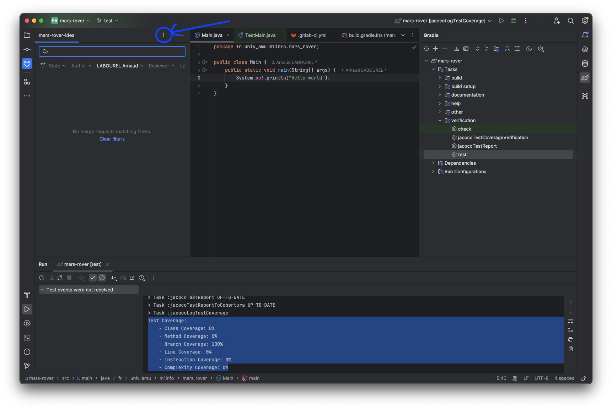The height and width of the screenshot is (410, 612).
Task: Open the GitLab merge requests tool window
Action: pos(27,64)
